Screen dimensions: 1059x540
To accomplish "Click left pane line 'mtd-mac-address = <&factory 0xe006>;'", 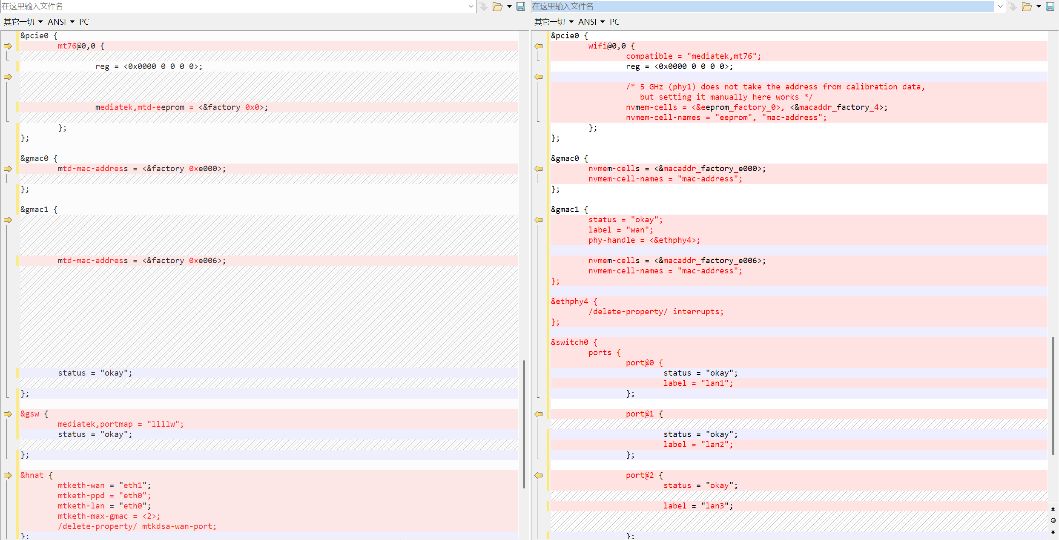I will (142, 261).
